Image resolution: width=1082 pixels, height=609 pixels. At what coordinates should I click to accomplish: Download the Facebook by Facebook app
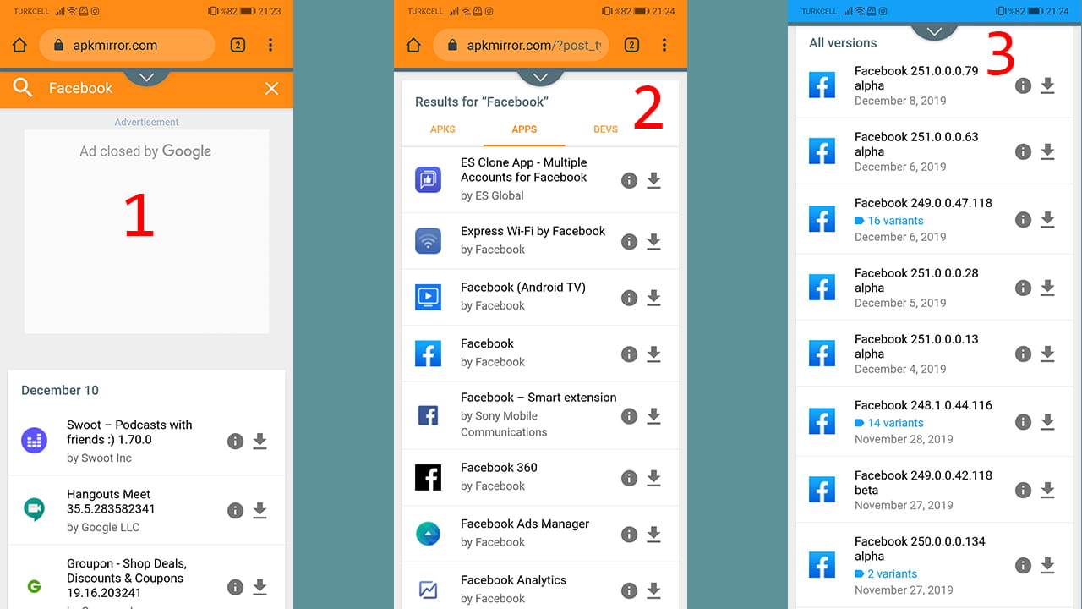pyautogui.click(x=653, y=354)
